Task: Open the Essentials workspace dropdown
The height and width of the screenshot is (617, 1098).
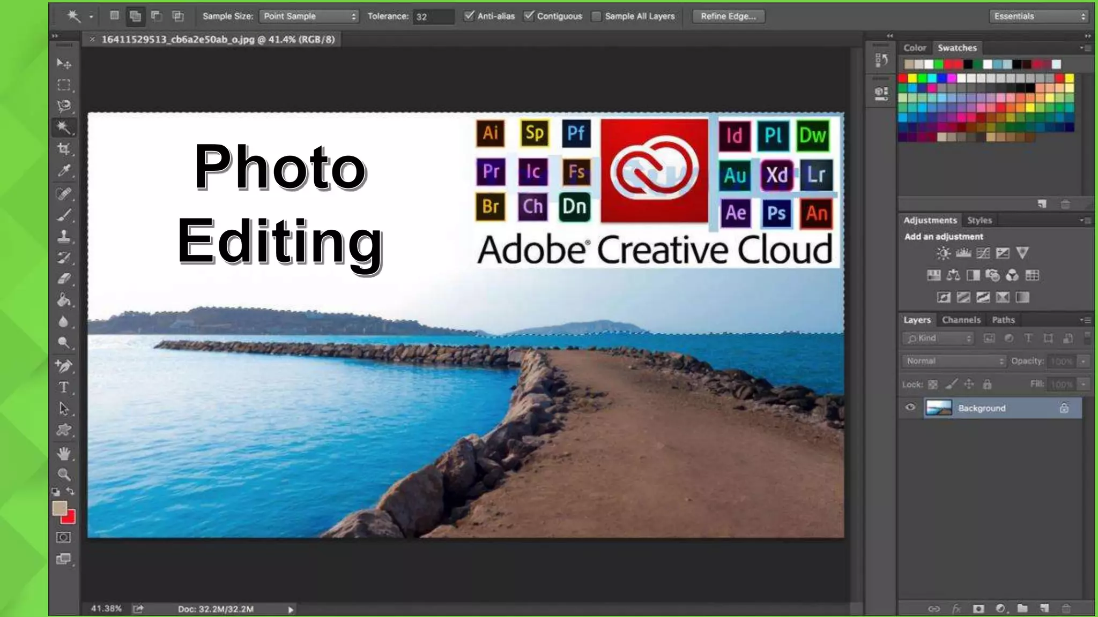Action: (1039, 16)
